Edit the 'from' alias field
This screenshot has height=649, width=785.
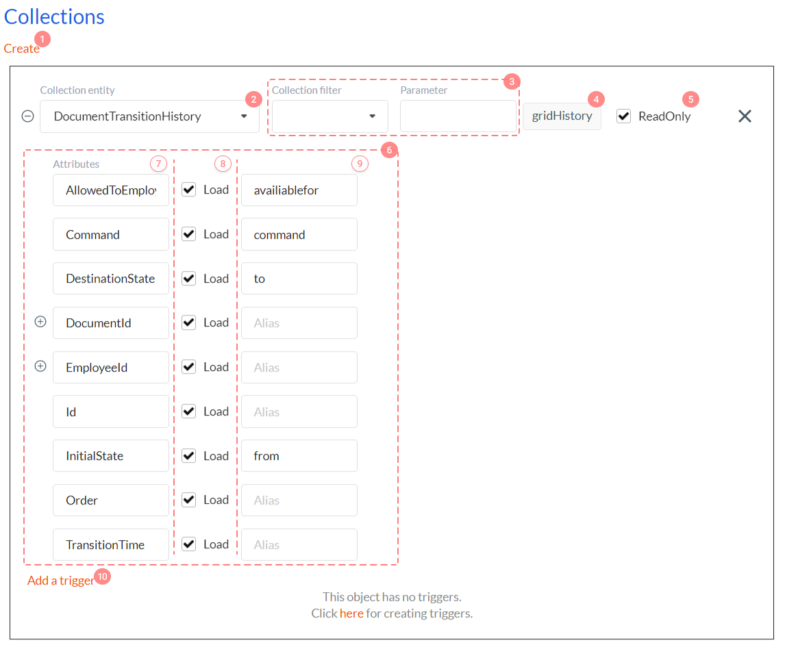[x=299, y=456]
